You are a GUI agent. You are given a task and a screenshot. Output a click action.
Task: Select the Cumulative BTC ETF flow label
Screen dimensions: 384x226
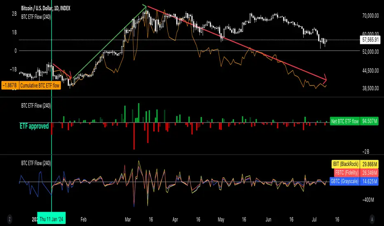(40, 85)
